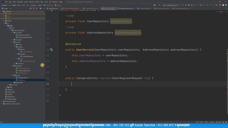Open Search Everywhere magnifier icon
This screenshot has width=228, height=128.
point(220,5)
